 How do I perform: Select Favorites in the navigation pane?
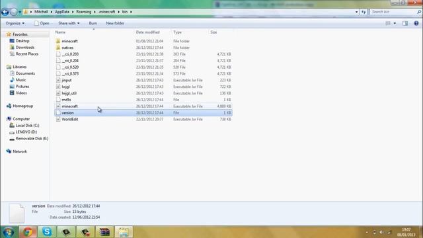click(x=20, y=34)
